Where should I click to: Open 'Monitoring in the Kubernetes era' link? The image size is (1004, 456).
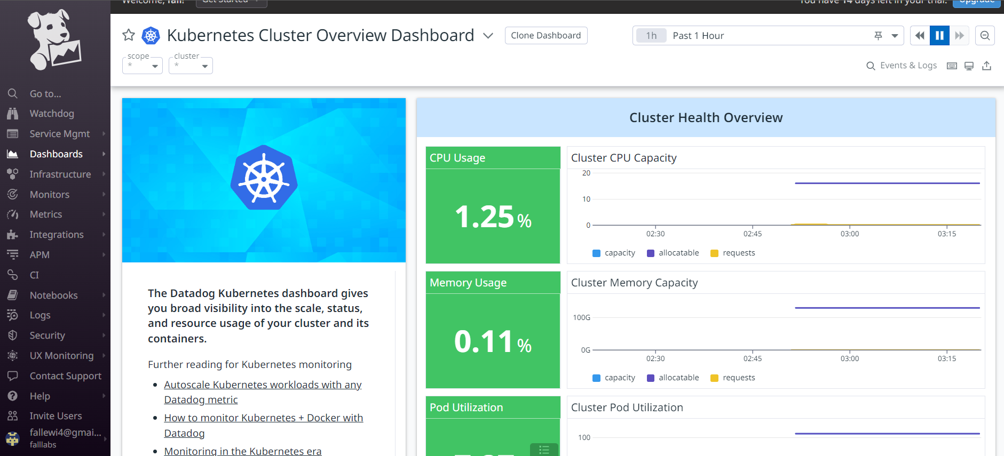[x=242, y=451]
